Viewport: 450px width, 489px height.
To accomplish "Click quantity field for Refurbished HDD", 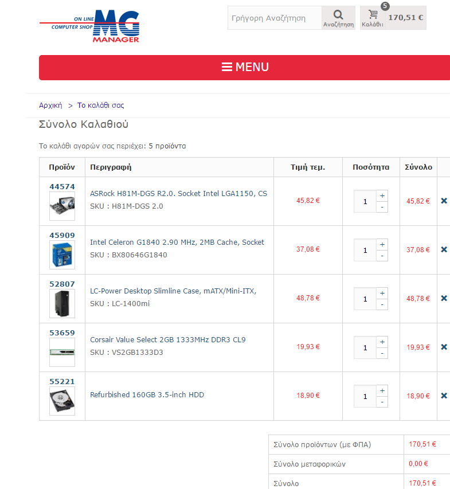I will [365, 396].
